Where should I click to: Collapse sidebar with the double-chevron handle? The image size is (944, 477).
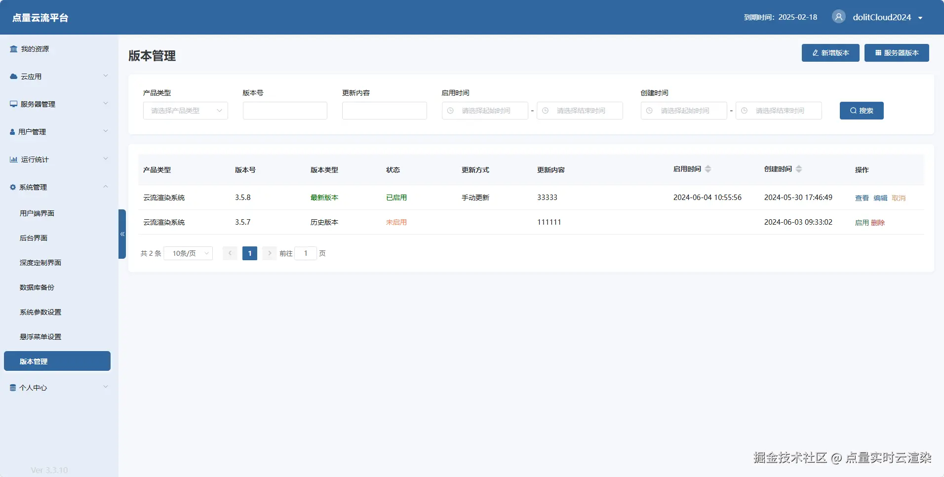[122, 234]
